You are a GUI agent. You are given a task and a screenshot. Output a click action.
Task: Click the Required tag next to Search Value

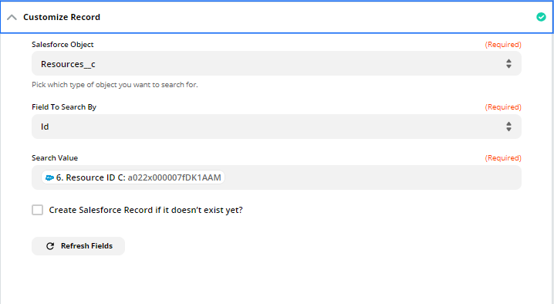point(503,158)
